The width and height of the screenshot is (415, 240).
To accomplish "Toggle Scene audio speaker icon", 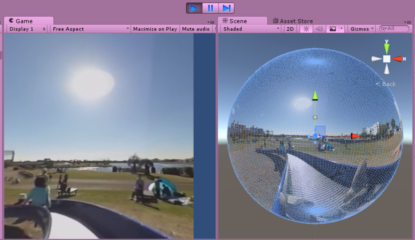I will (x=319, y=29).
